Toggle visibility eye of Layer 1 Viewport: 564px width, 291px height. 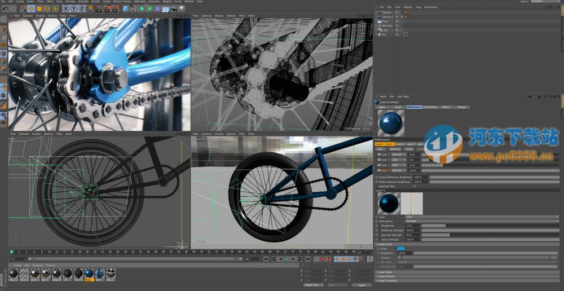click(379, 165)
